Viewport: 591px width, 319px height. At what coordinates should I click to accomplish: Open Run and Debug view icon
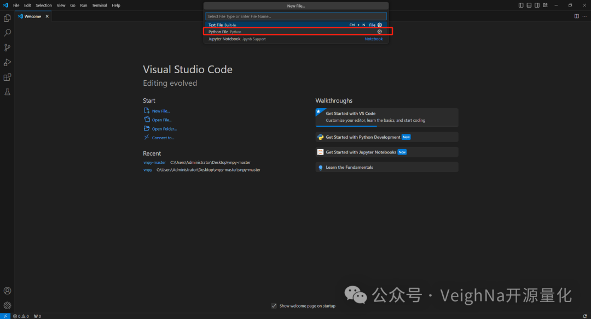click(7, 62)
